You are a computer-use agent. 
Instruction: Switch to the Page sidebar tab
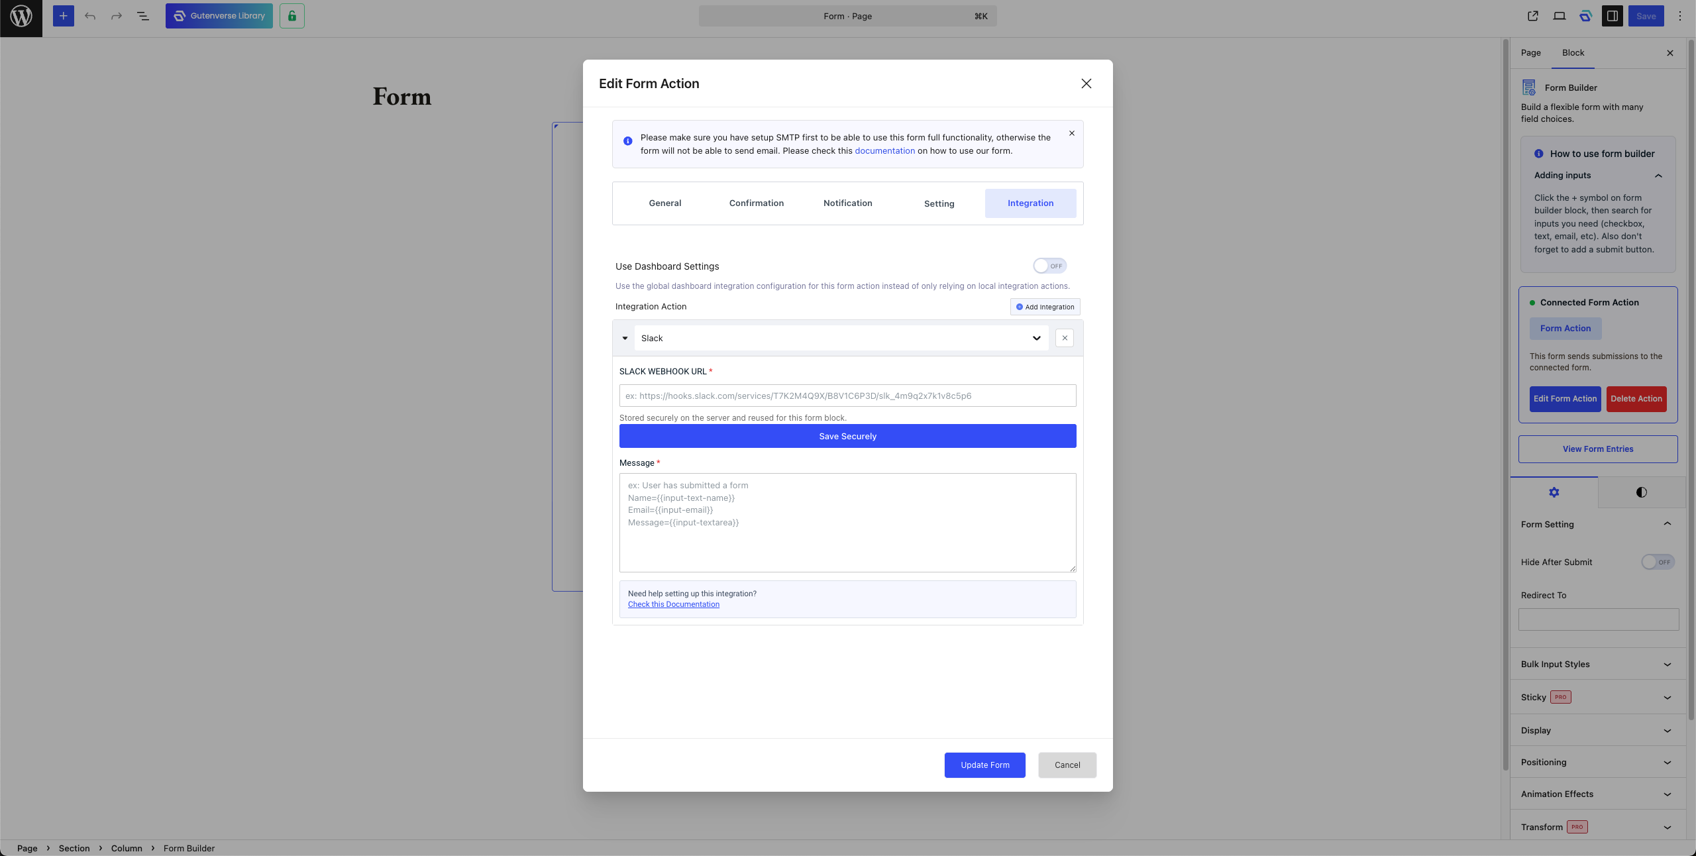[1531, 53]
